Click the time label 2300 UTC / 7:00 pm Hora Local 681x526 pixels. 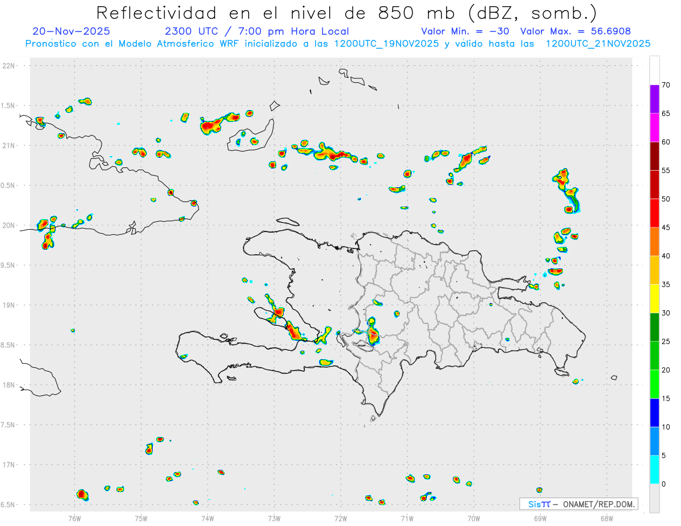257,31
